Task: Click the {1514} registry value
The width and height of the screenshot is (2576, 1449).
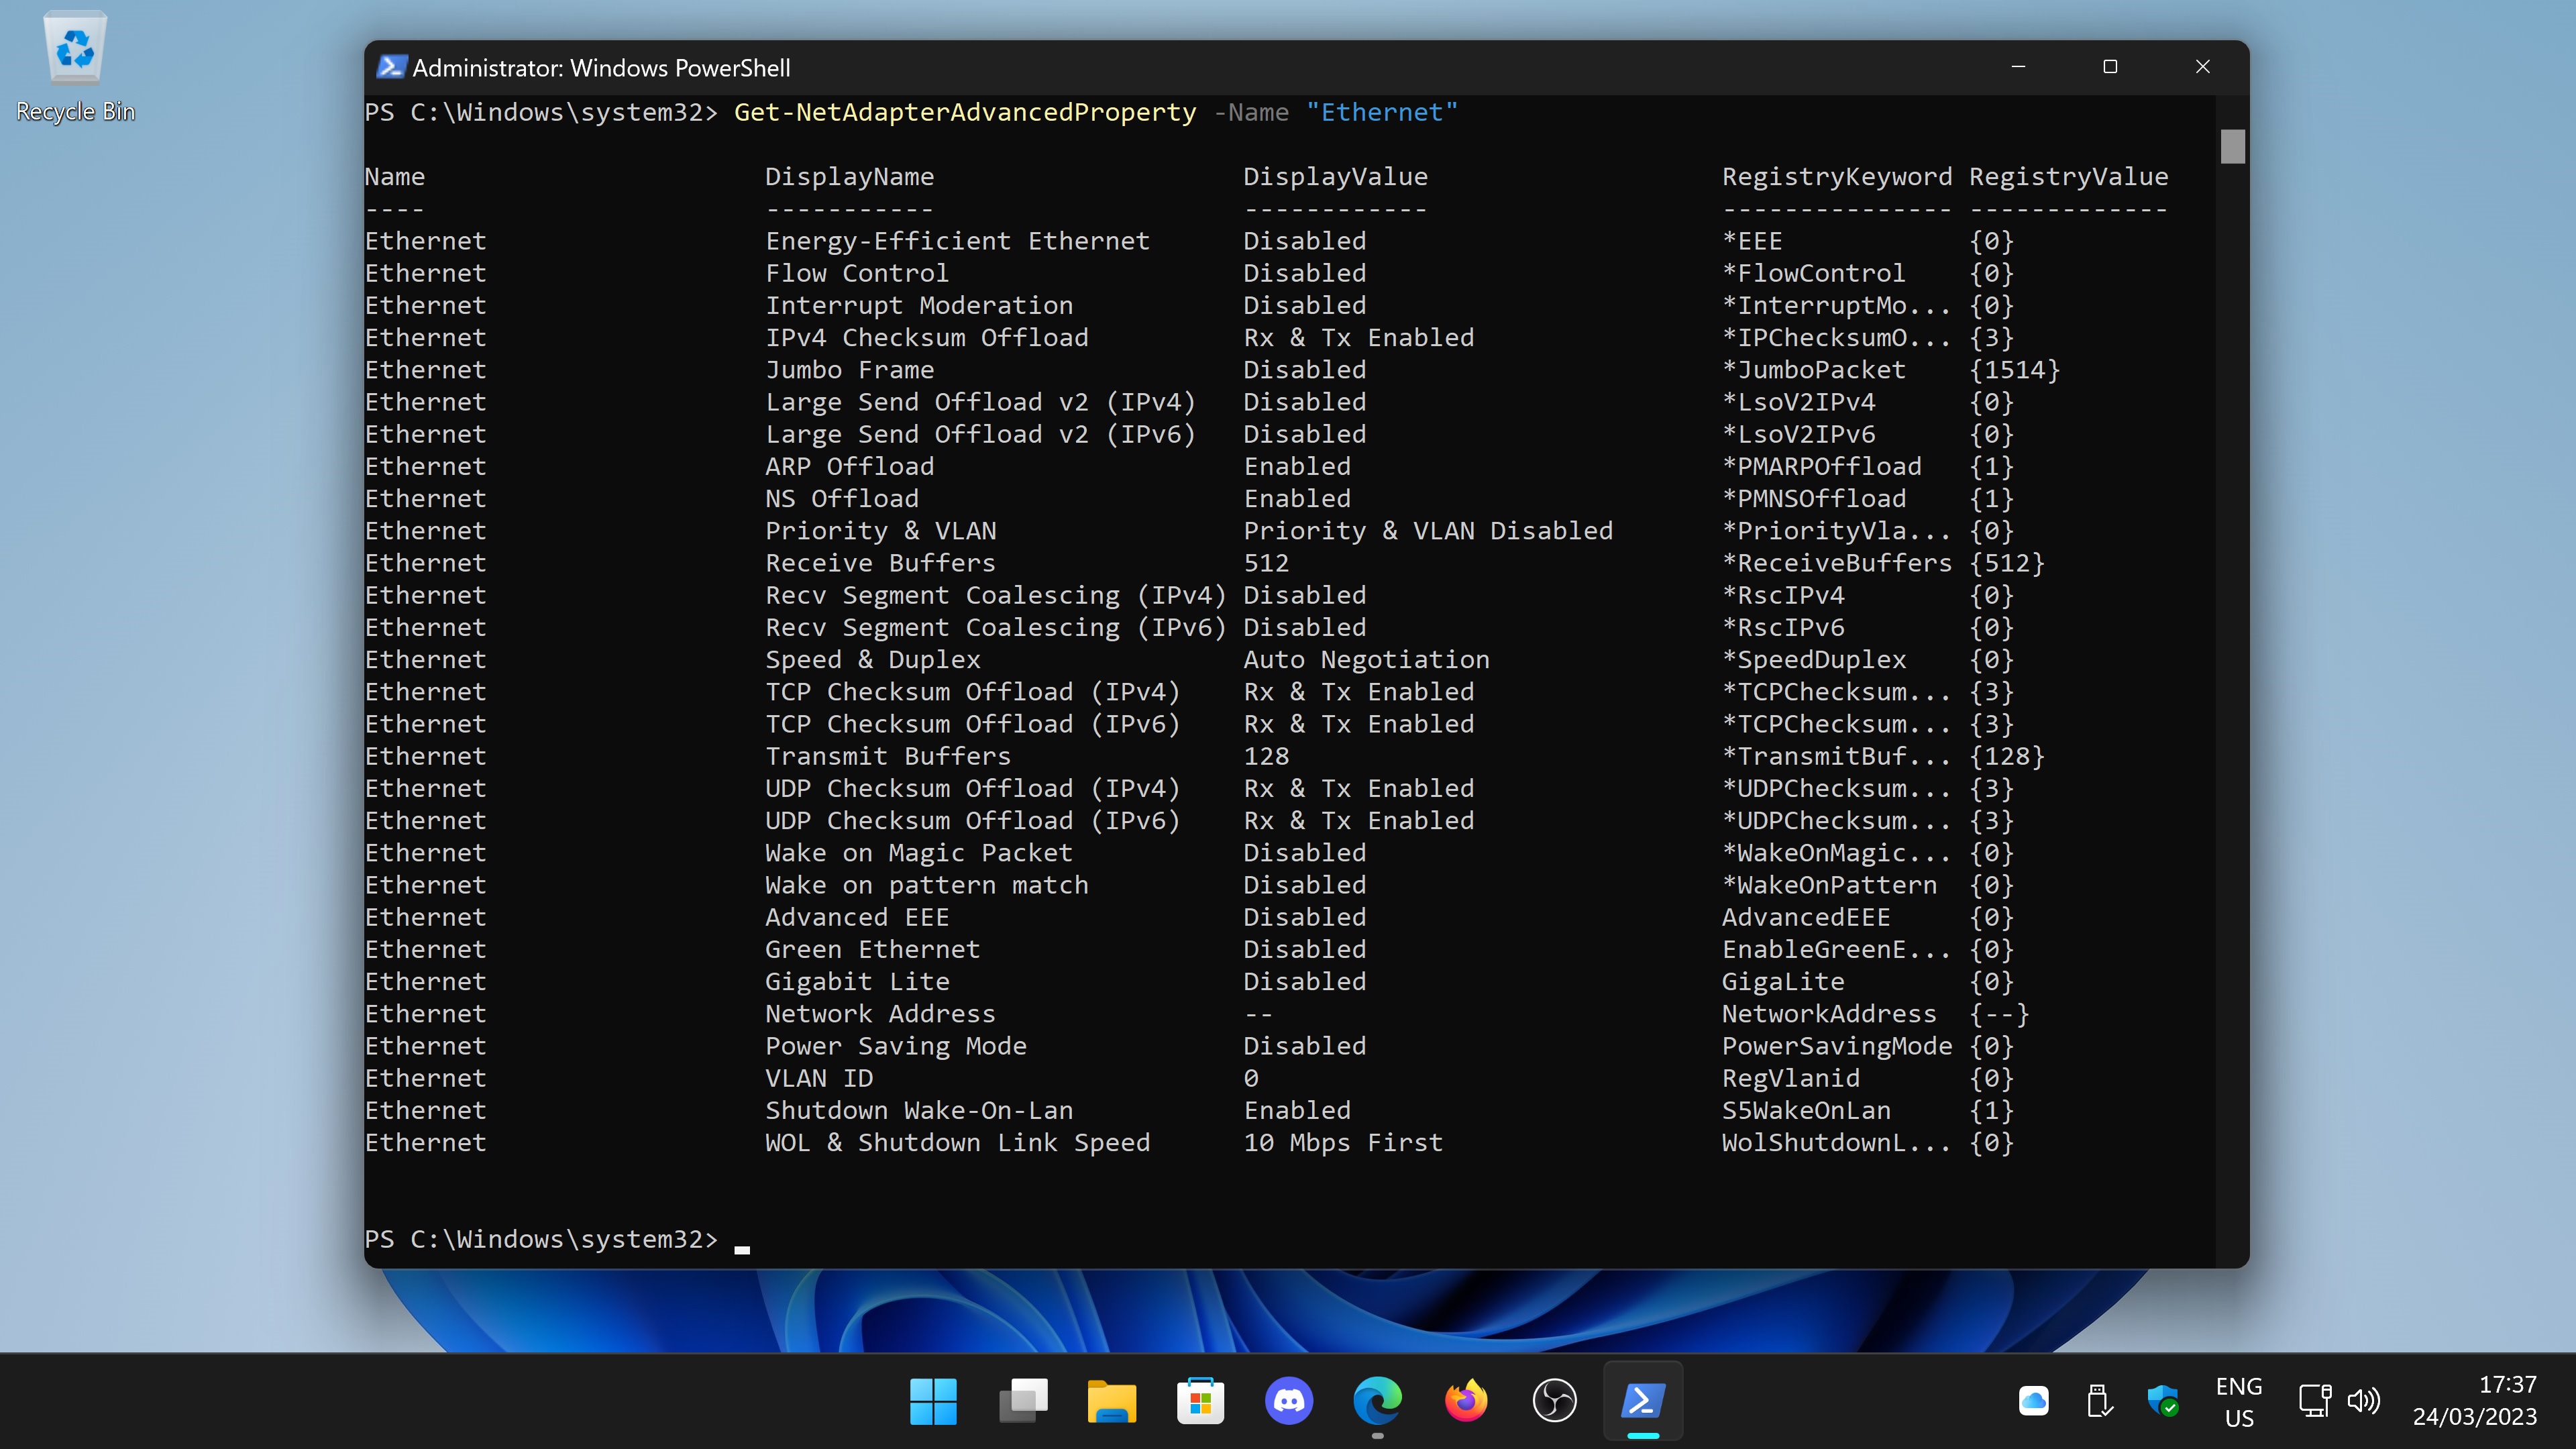Action: (2014, 370)
